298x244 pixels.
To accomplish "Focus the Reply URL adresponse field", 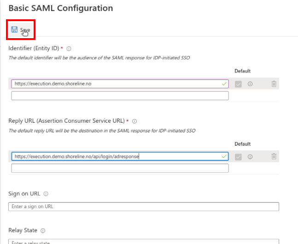I will point(120,156).
